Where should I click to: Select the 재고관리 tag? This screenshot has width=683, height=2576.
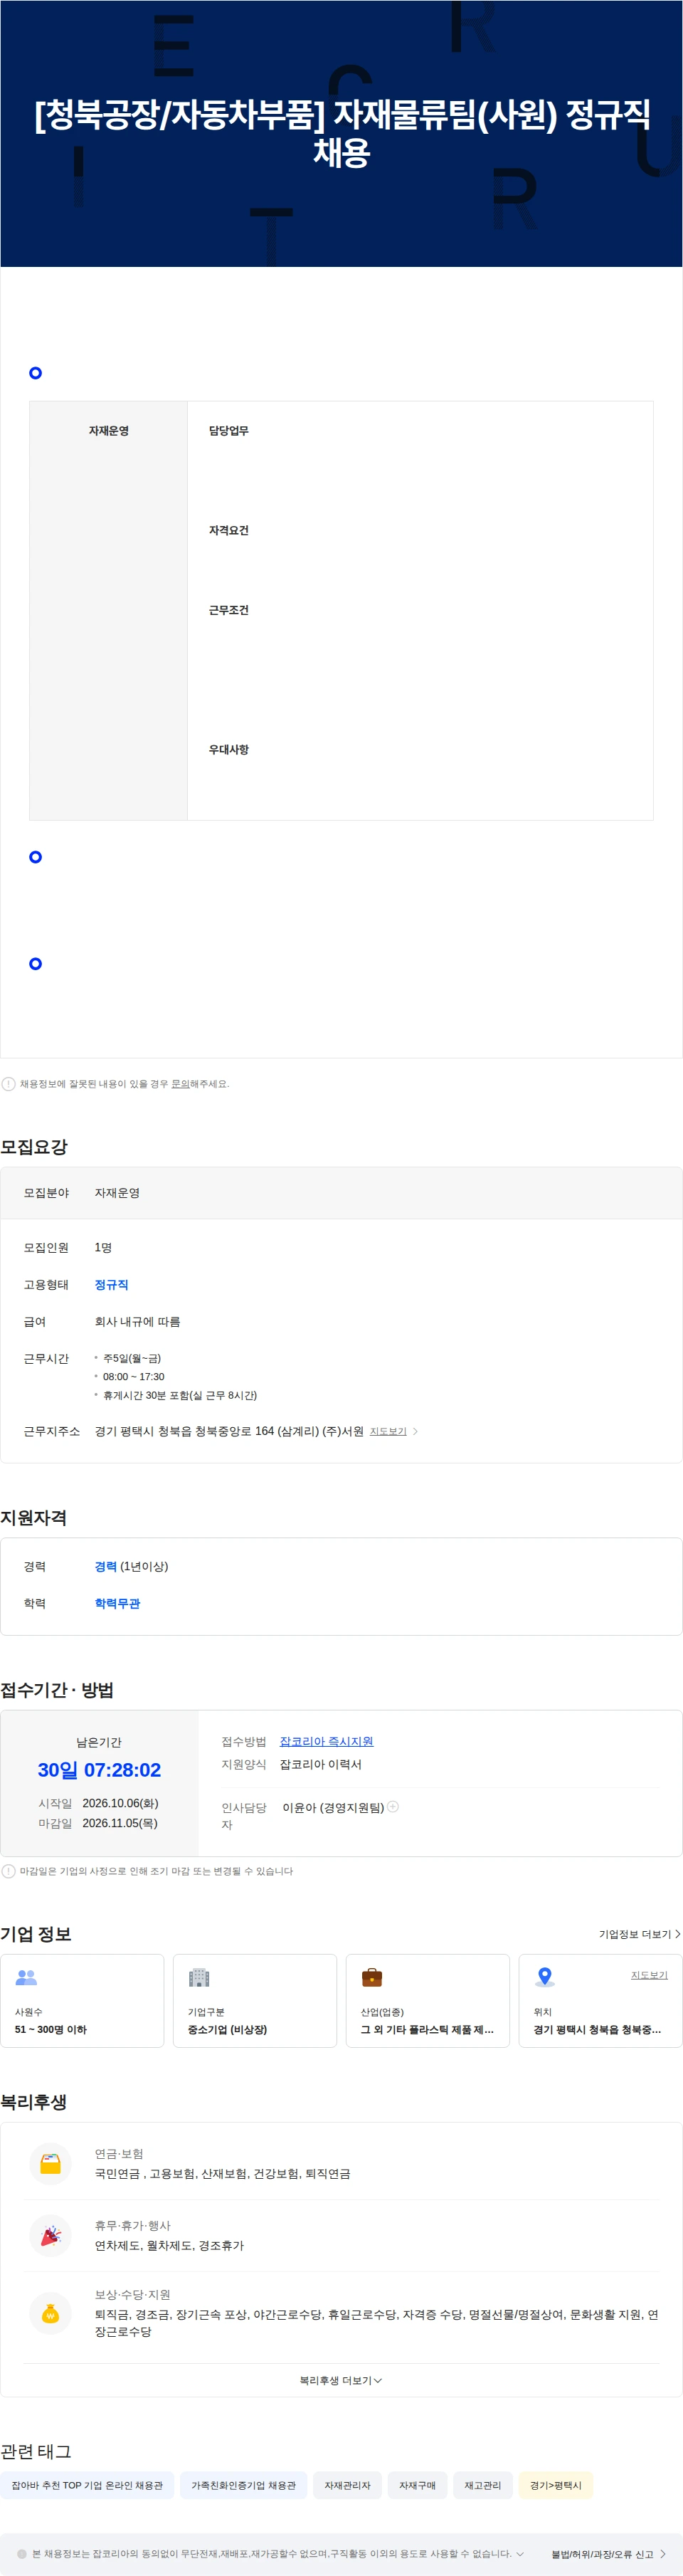[482, 2485]
